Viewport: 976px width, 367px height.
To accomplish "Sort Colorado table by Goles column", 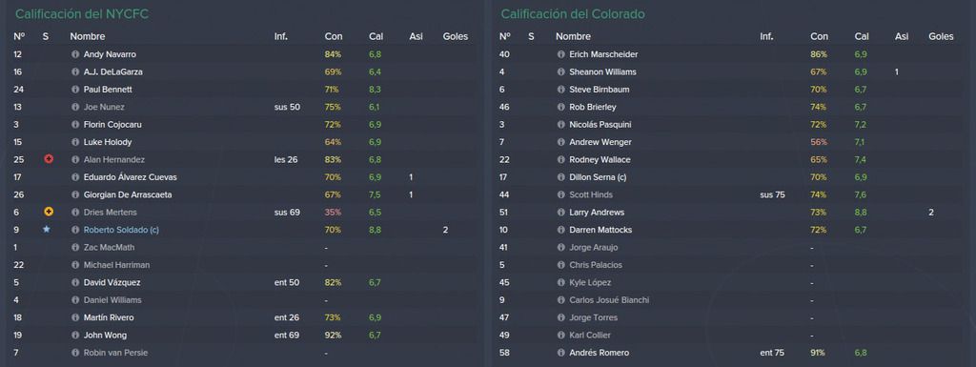I will [x=941, y=36].
